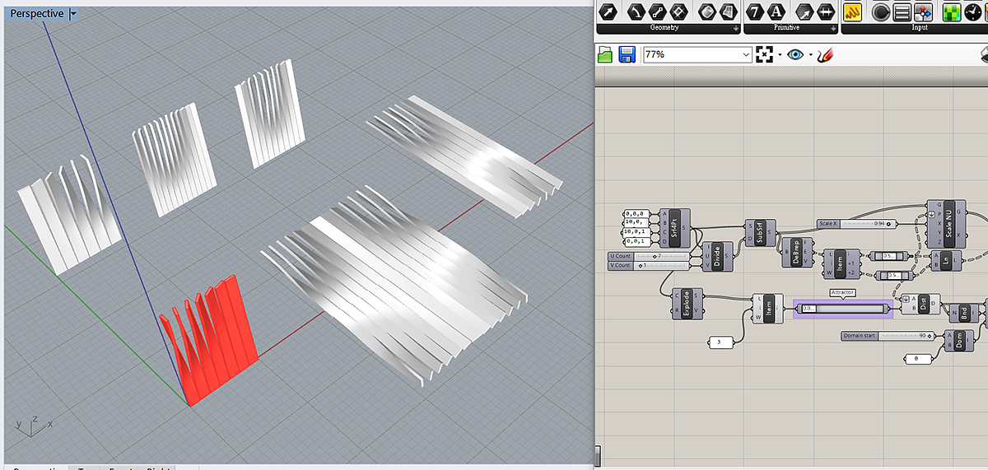Open the Perspective viewport dropdown arrow
Image resolution: width=988 pixels, height=470 pixels.
click(73, 14)
